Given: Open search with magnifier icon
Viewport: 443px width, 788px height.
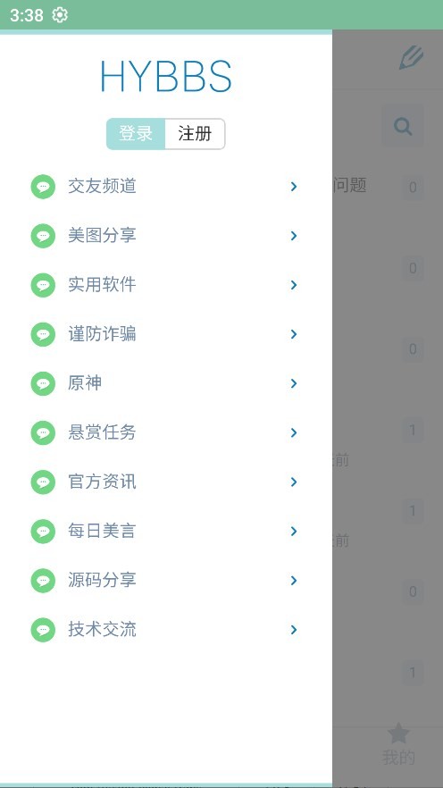Looking at the screenshot, I should [x=403, y=126].
